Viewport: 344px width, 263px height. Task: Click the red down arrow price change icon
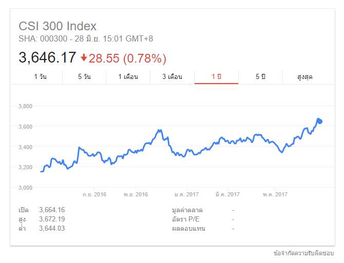tap(84, 58)
